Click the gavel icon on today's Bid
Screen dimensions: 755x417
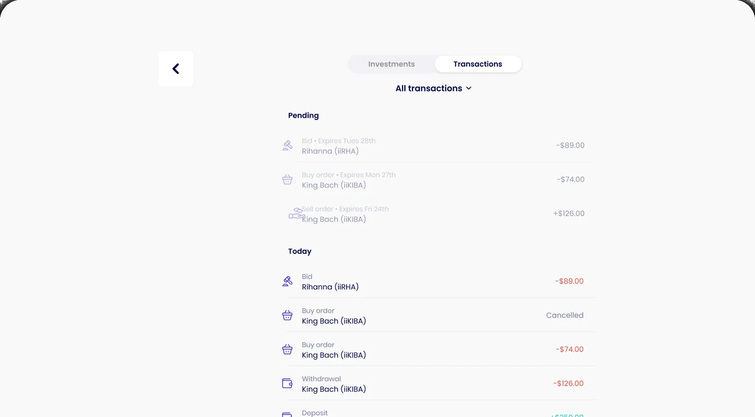point(287,281)
